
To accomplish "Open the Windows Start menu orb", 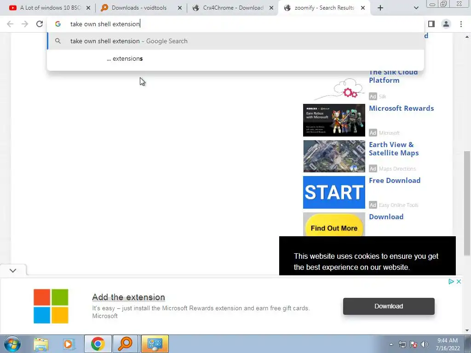I will click(12, 344).
